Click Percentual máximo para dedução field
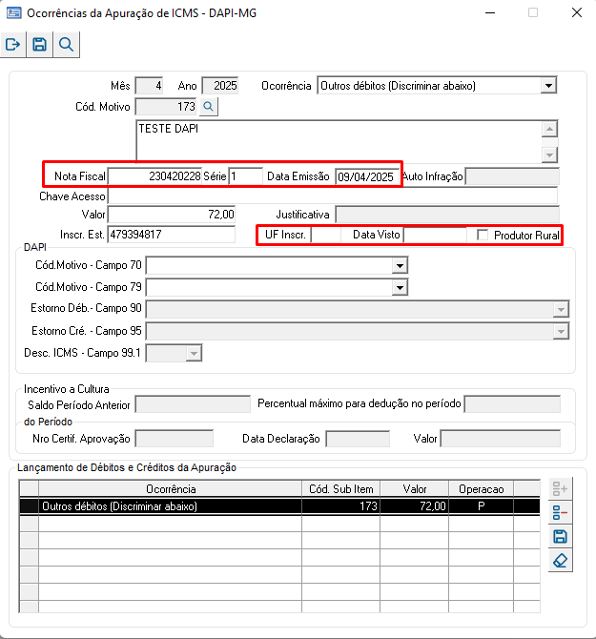 point(512,403)
